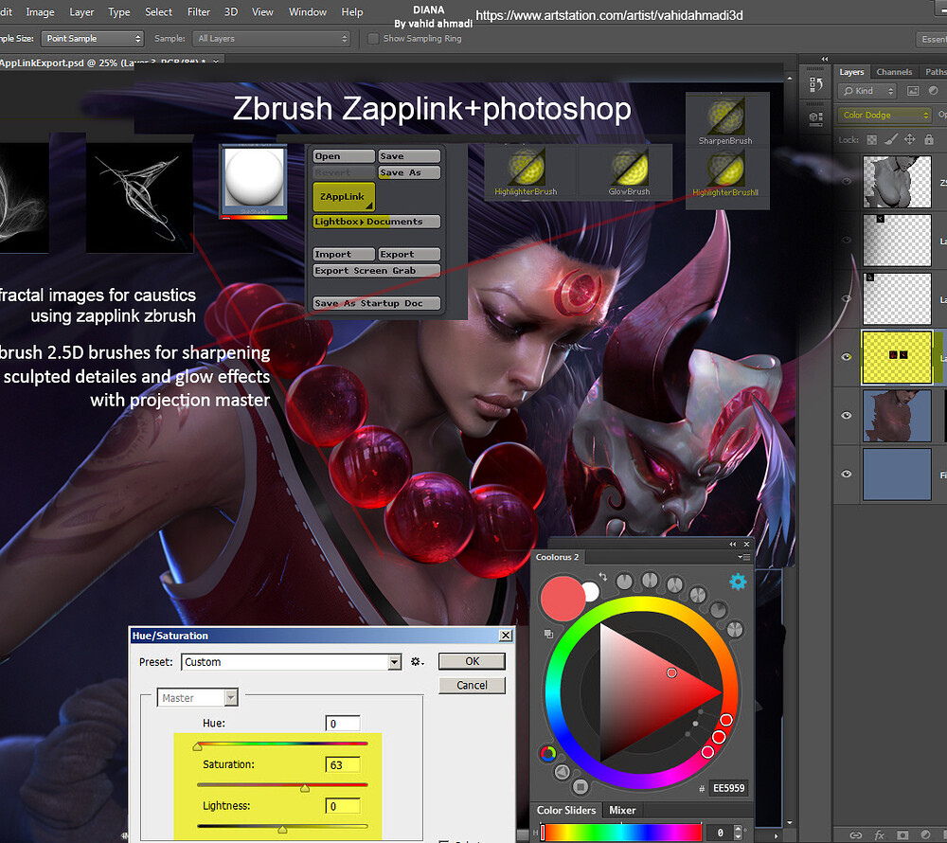Hide the yellow highlighted layer
This screenshot has height=843, width=947.
point(847,357)
